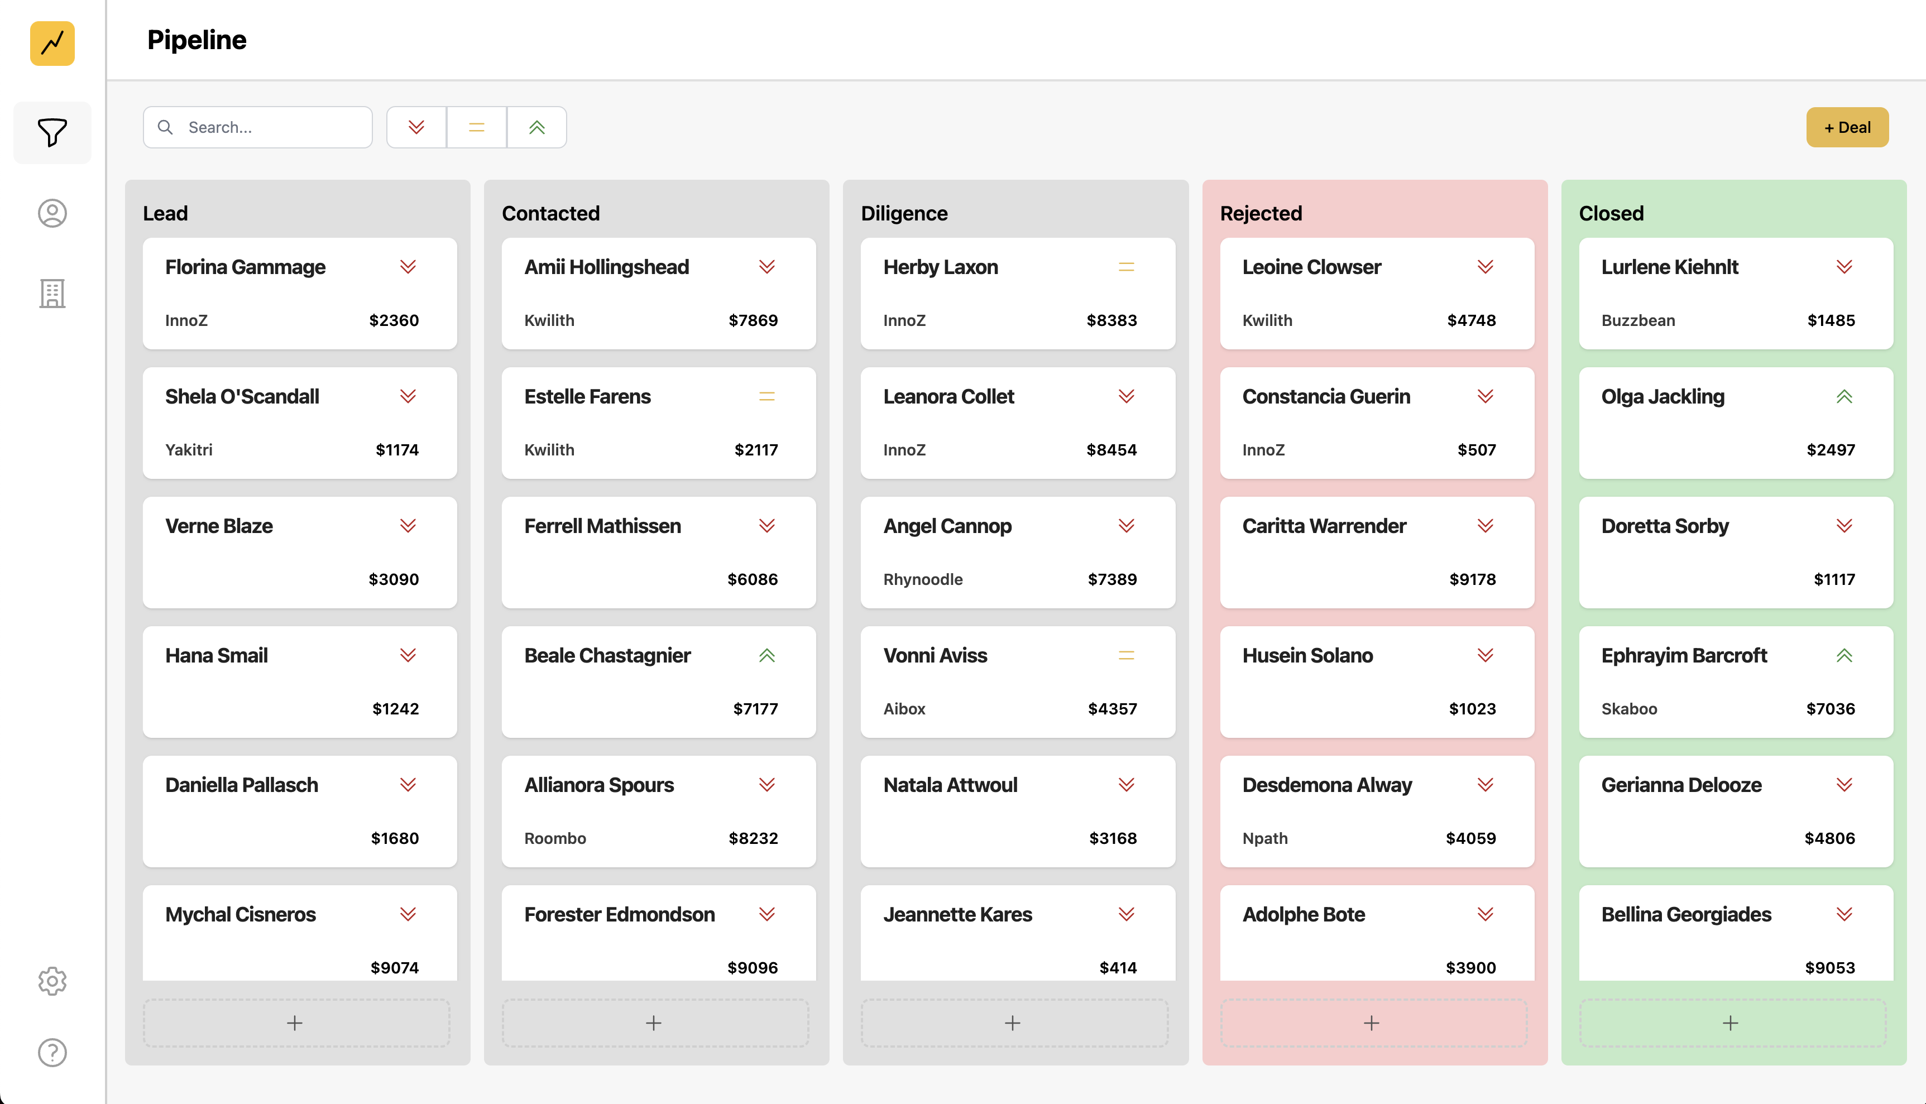This screenshot has height=1104, width=1926.
Task: Click priority icon on Doretta Sorby card
Action: [1844, 526]
